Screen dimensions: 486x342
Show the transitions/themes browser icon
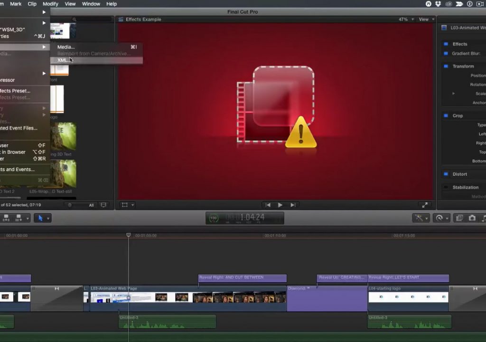(459, 218)
